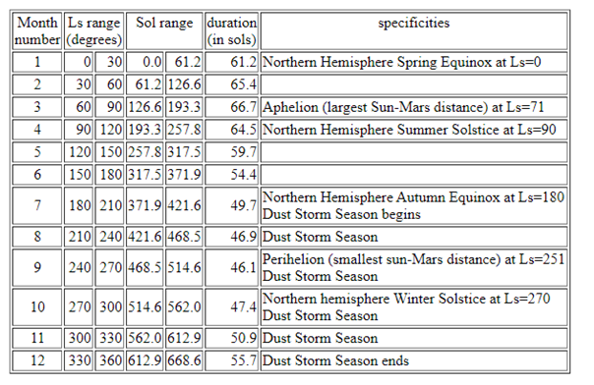Click the Dust Storm Season begins text
The height and width of the screenshot is (385, 594).
341,214
